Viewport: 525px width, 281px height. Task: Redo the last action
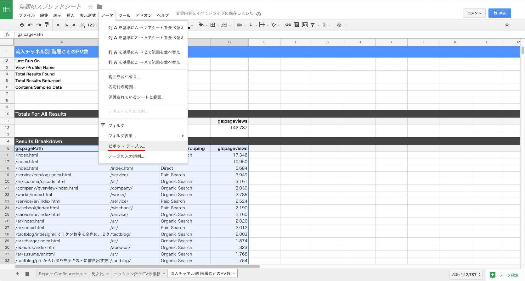(x=38, y=25)
